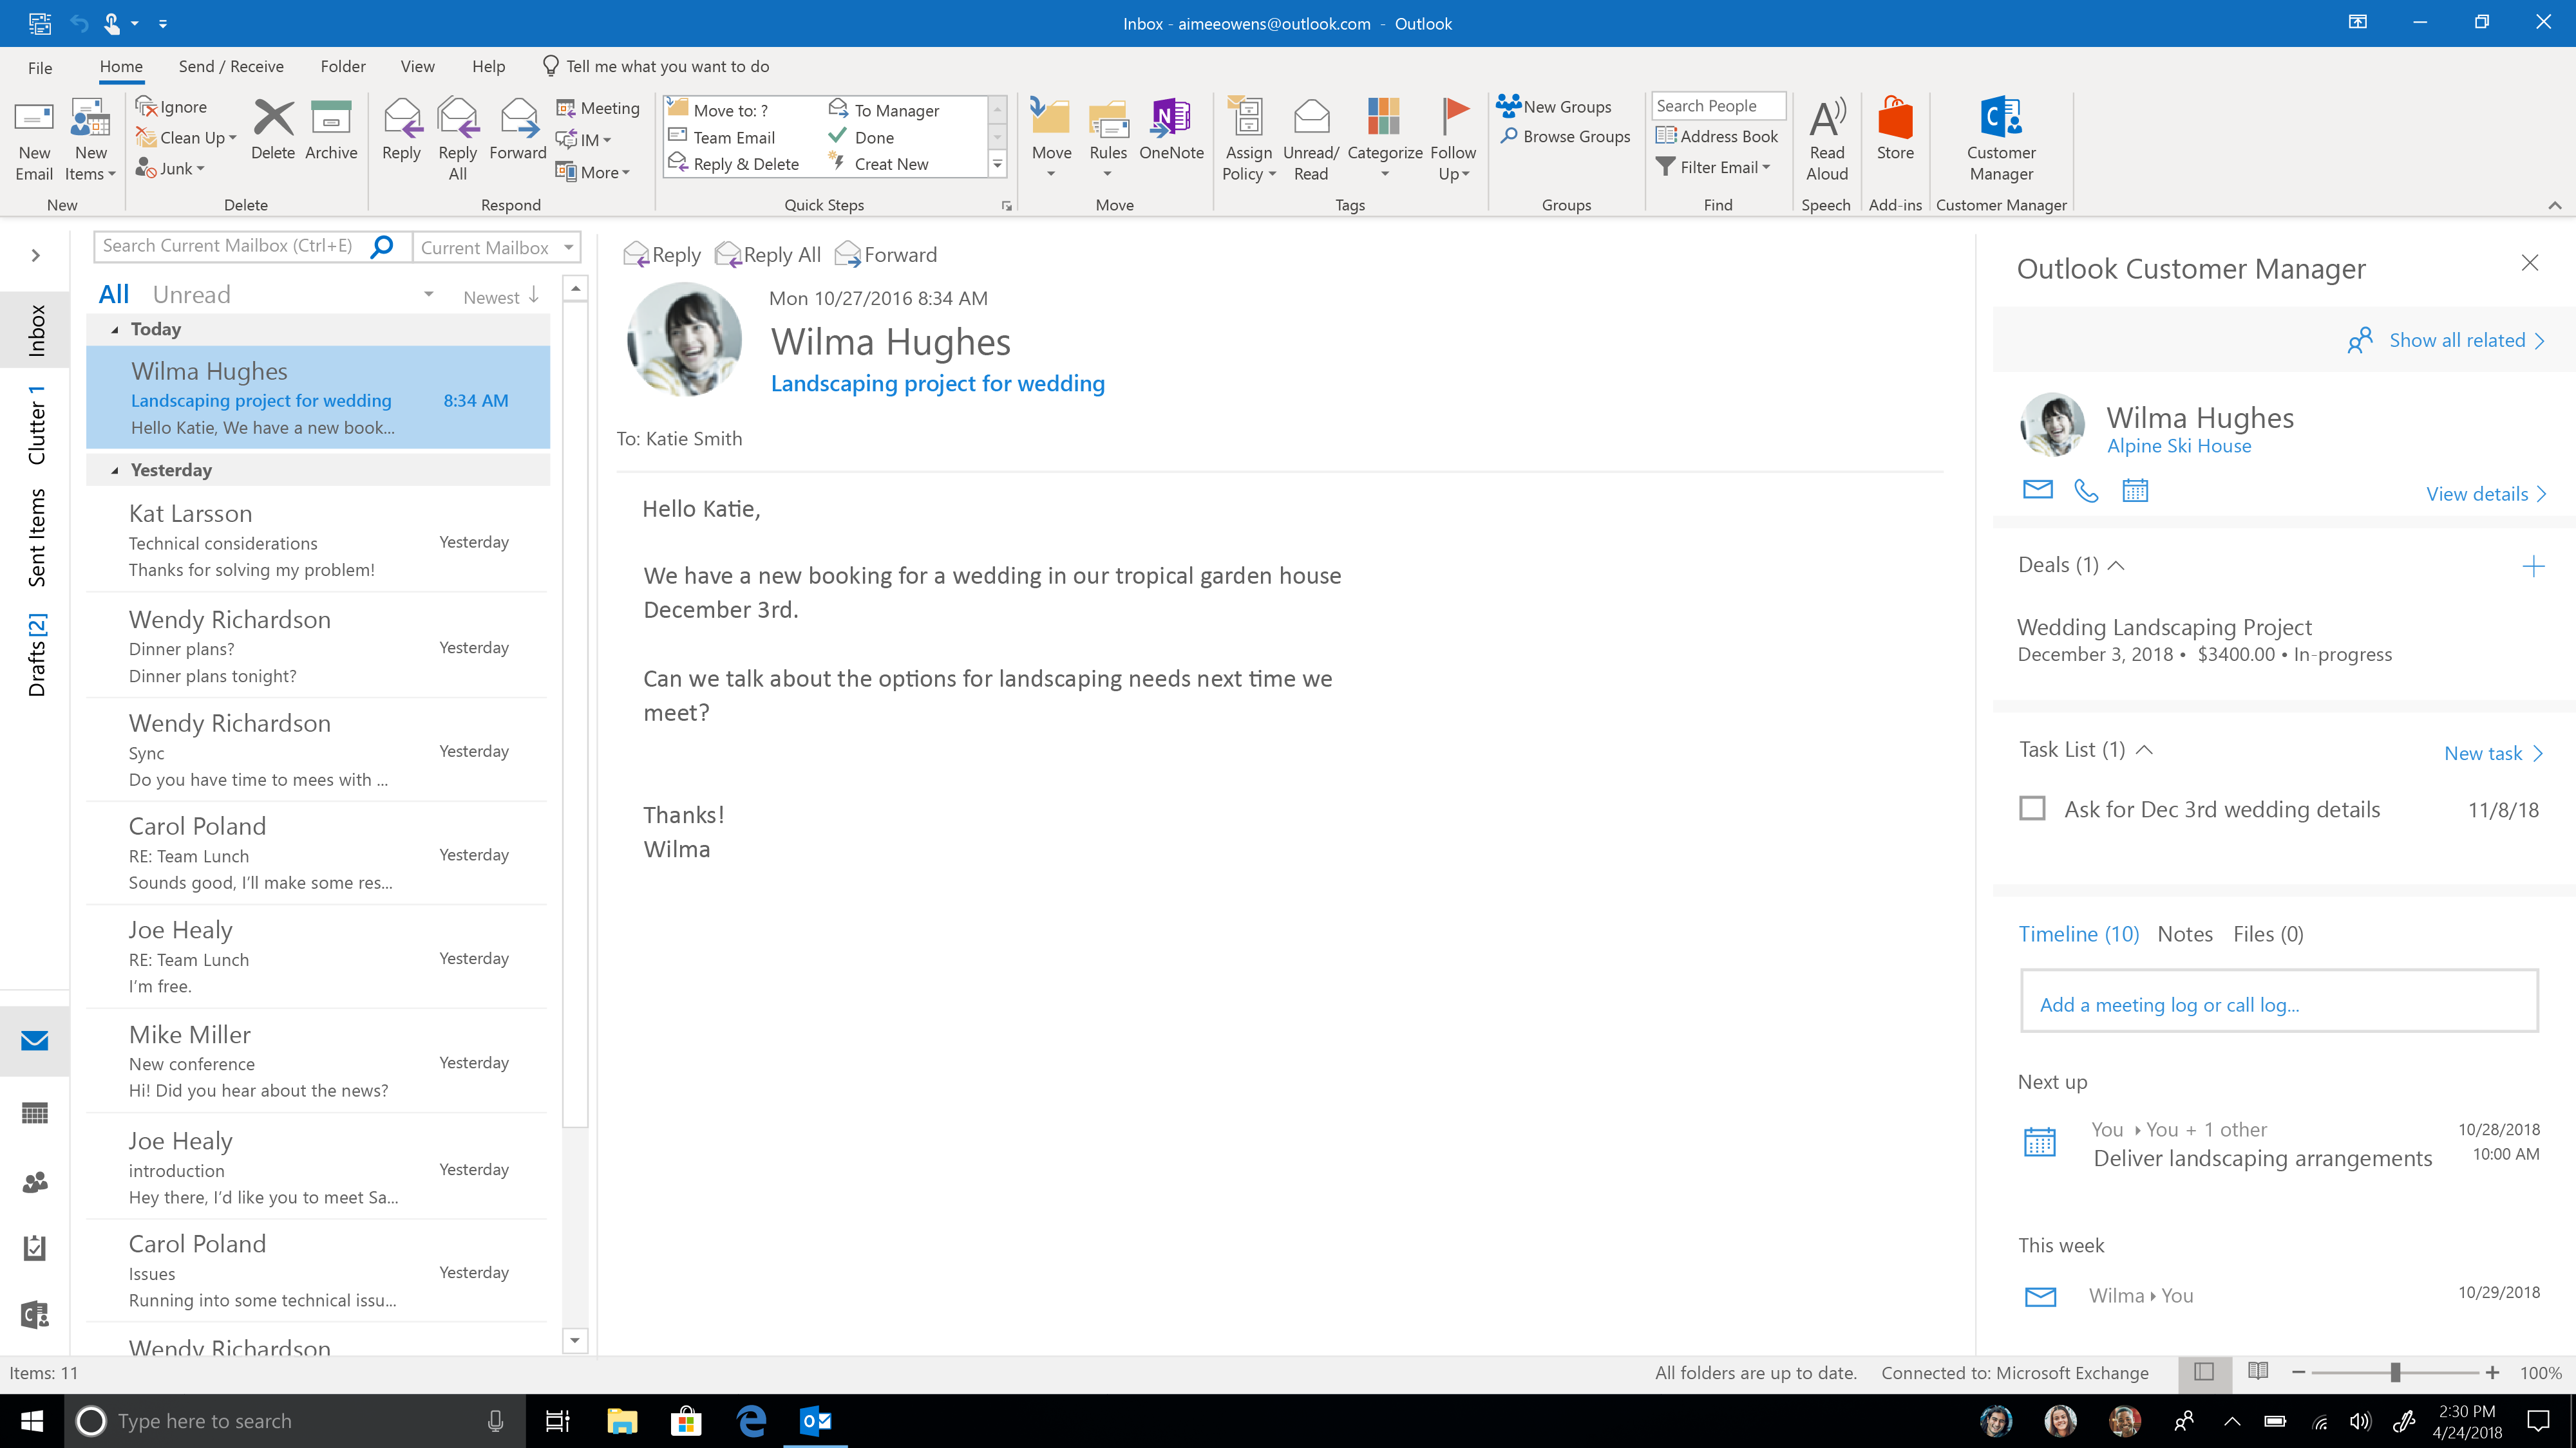
Task: Switch to the Send / Receive tab
Action: click(x=231, y=66)
